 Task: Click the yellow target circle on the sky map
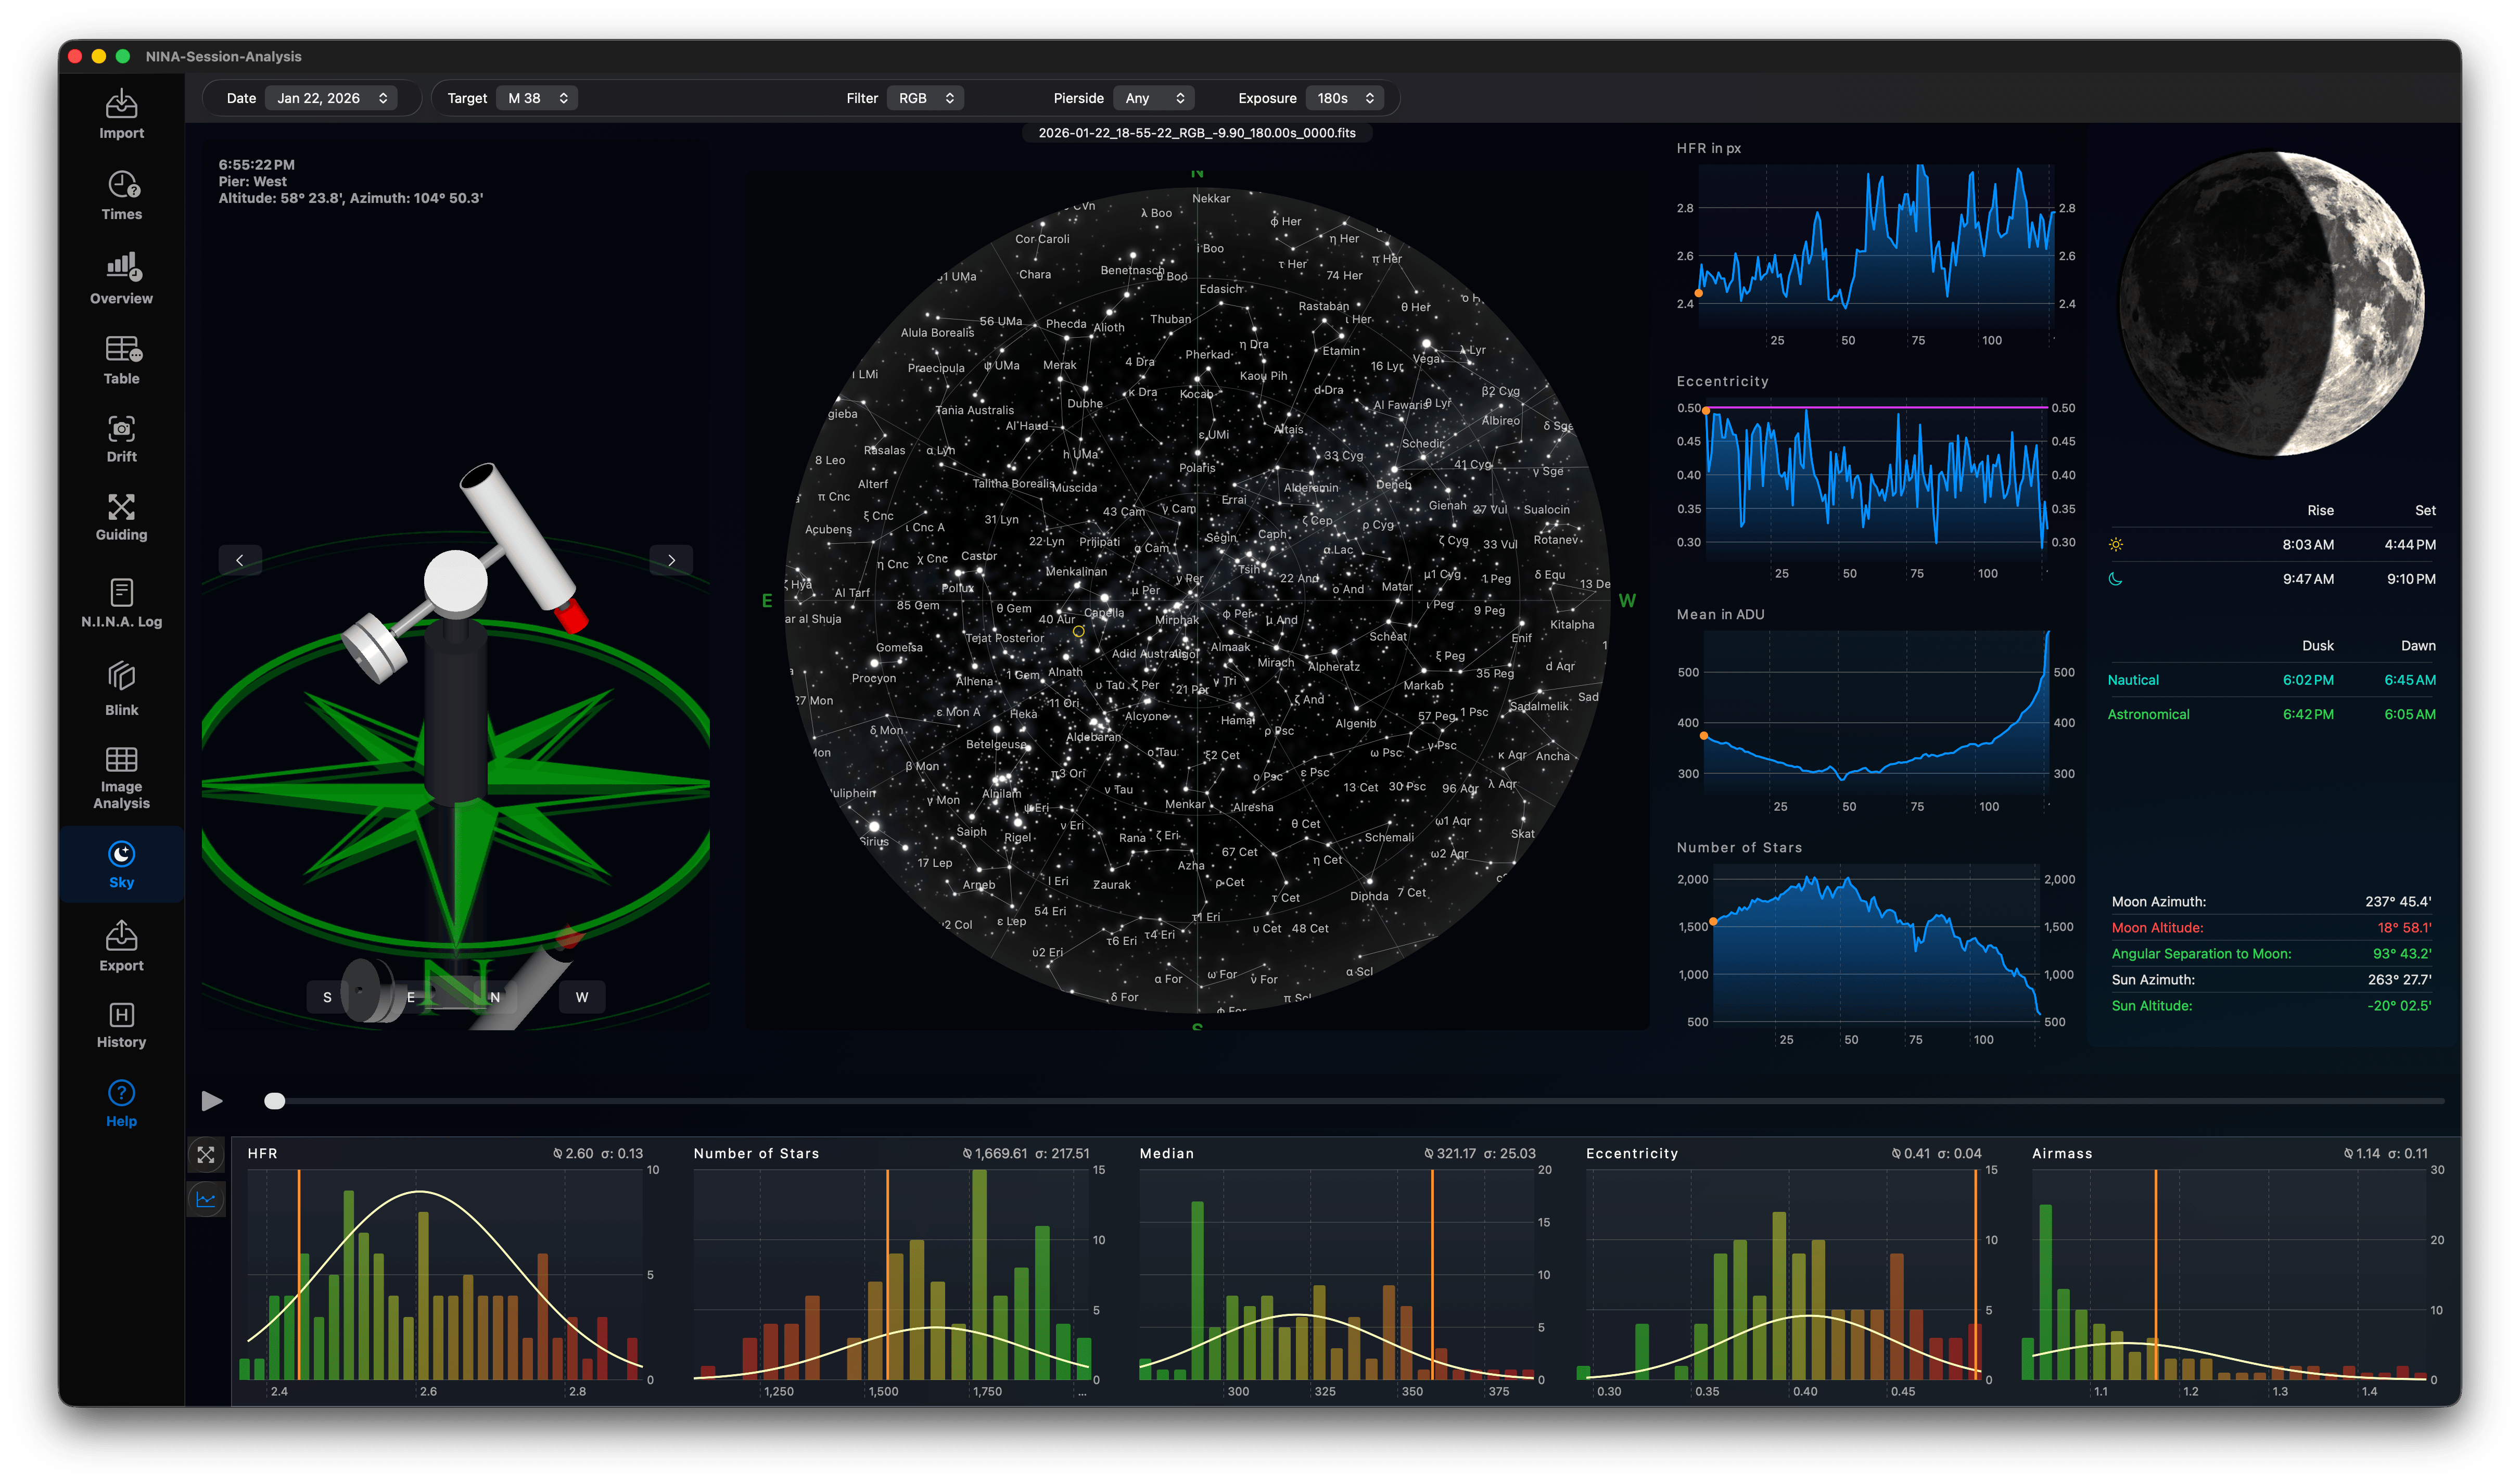(1078, 632)
